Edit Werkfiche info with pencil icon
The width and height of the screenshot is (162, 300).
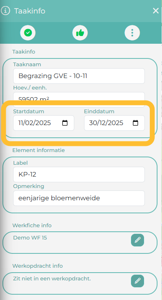pos(138,240)
